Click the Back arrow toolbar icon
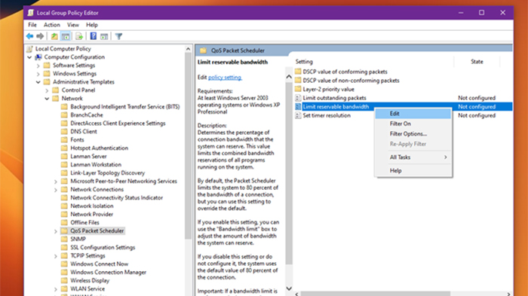Image resolution: width=528 pixels, height=296 pixels. [29, 36]
